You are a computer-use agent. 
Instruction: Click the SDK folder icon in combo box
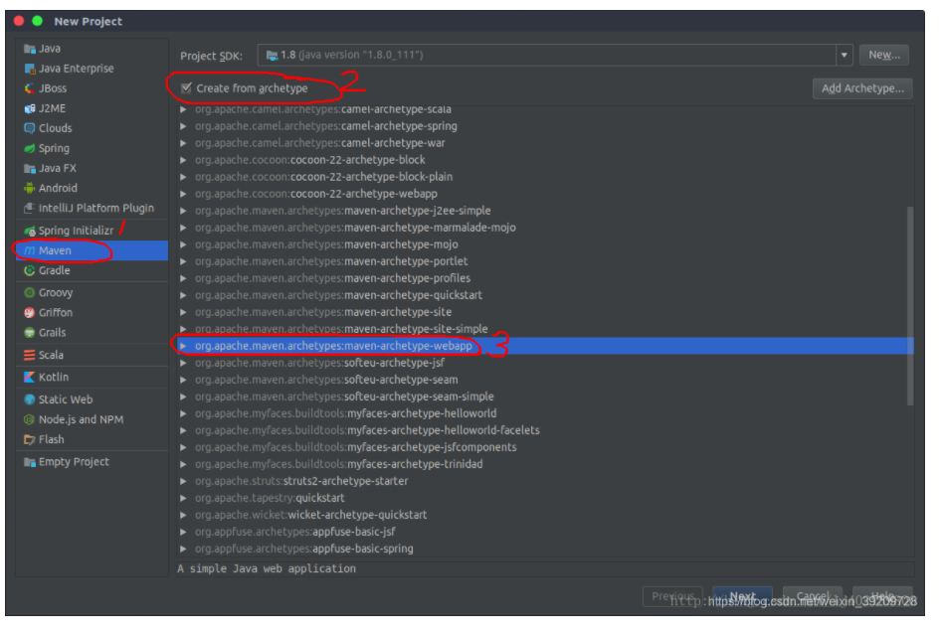[273, 56]
